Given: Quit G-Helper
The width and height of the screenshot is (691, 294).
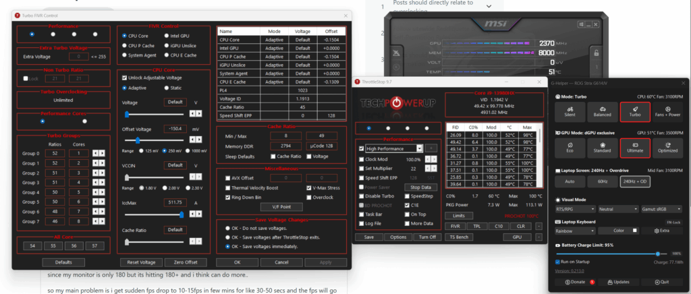Looking at the screenshot, I should [662, 282].
